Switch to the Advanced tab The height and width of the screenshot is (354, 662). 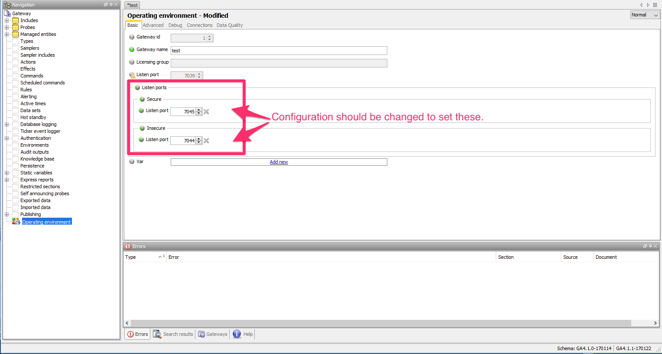(x=153, y=25)
